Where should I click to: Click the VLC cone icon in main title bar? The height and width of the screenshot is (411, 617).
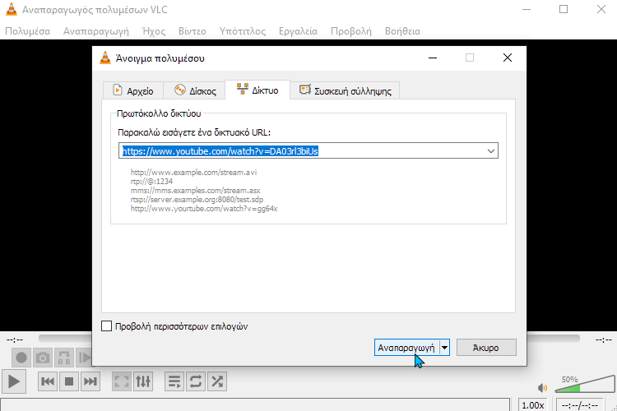12,9
